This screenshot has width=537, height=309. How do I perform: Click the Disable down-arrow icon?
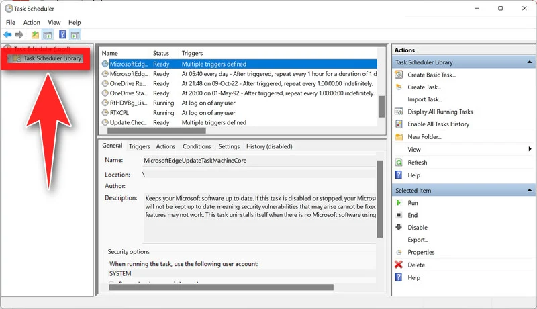(x=399, y=227)
